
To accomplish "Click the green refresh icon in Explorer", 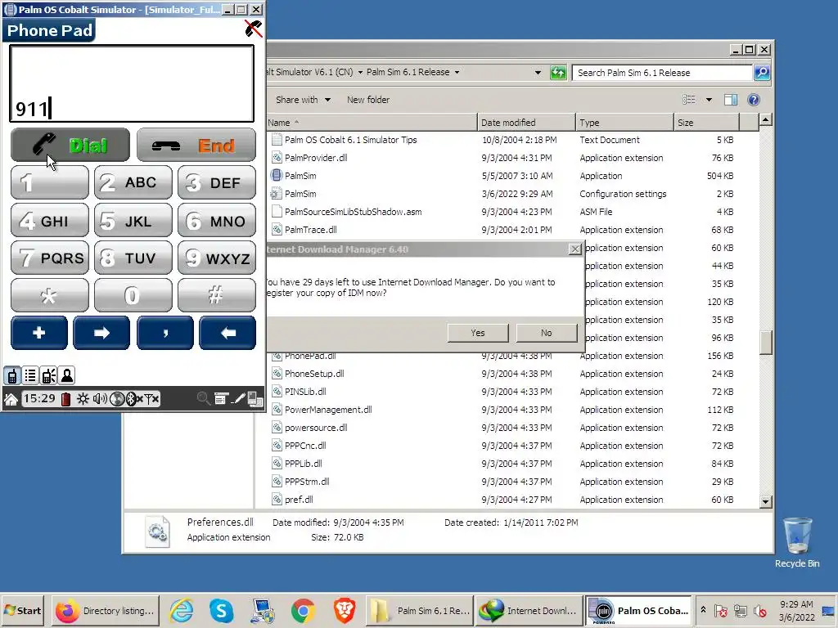I will (558, 73).
